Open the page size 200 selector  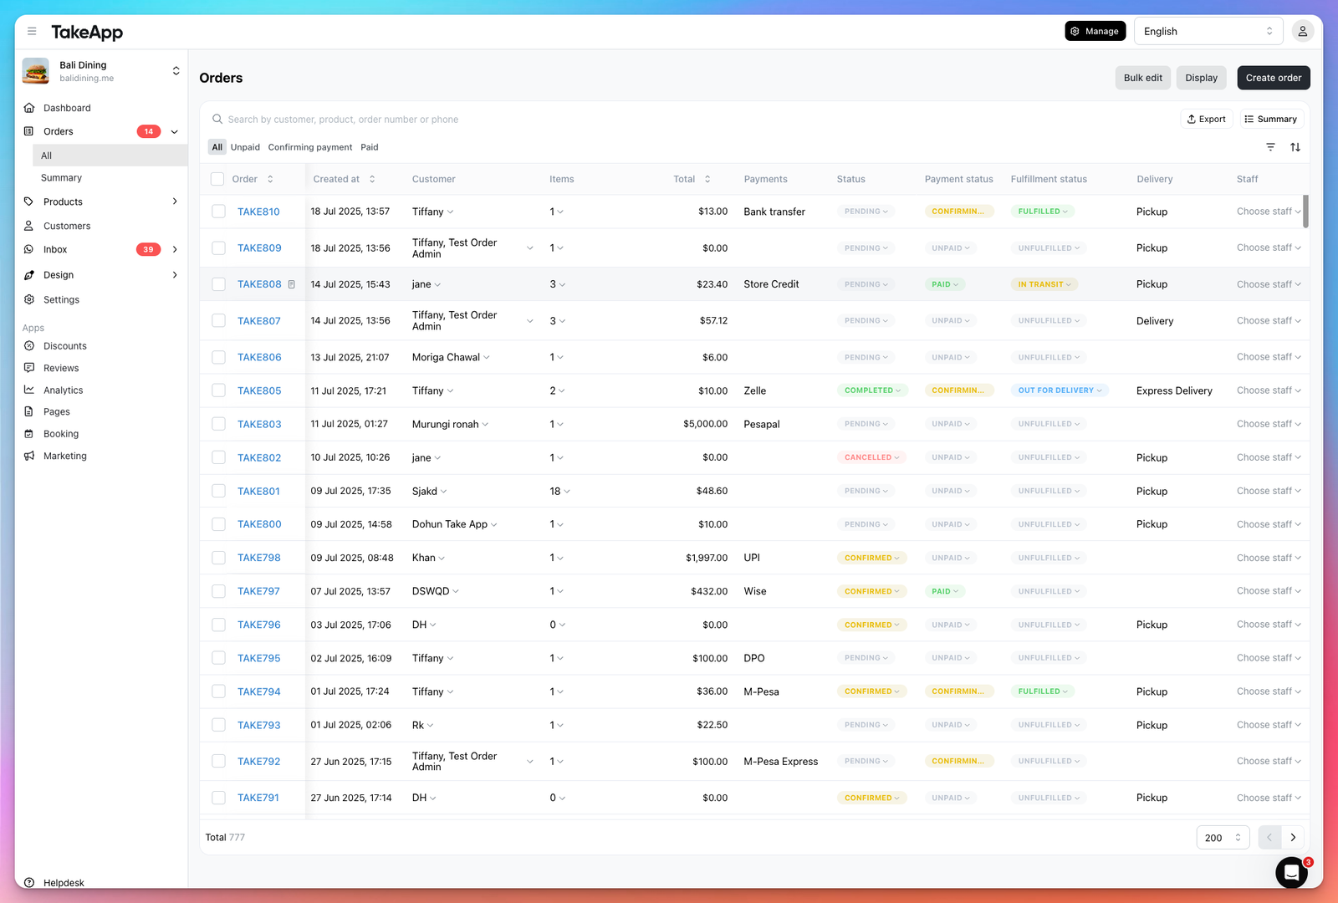pyautogui.click(x=1223, y=838)
